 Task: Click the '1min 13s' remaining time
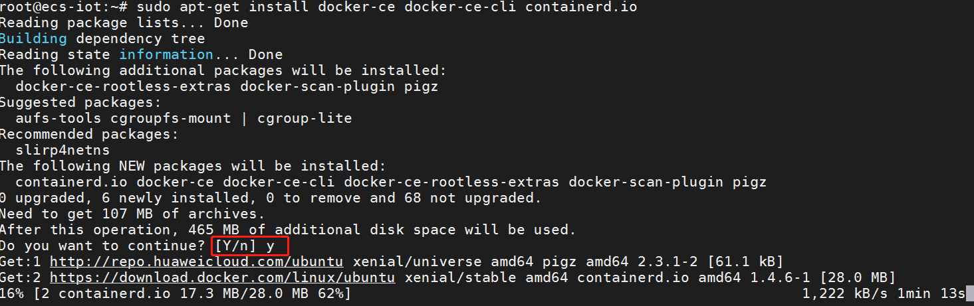click(927, 293)
